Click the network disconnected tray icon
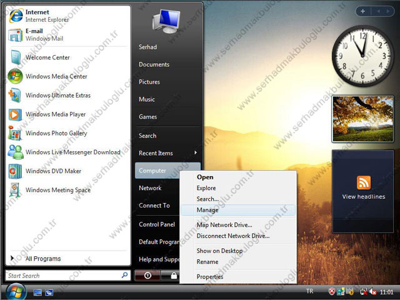400x300 pixels. (x=363, y=291)
